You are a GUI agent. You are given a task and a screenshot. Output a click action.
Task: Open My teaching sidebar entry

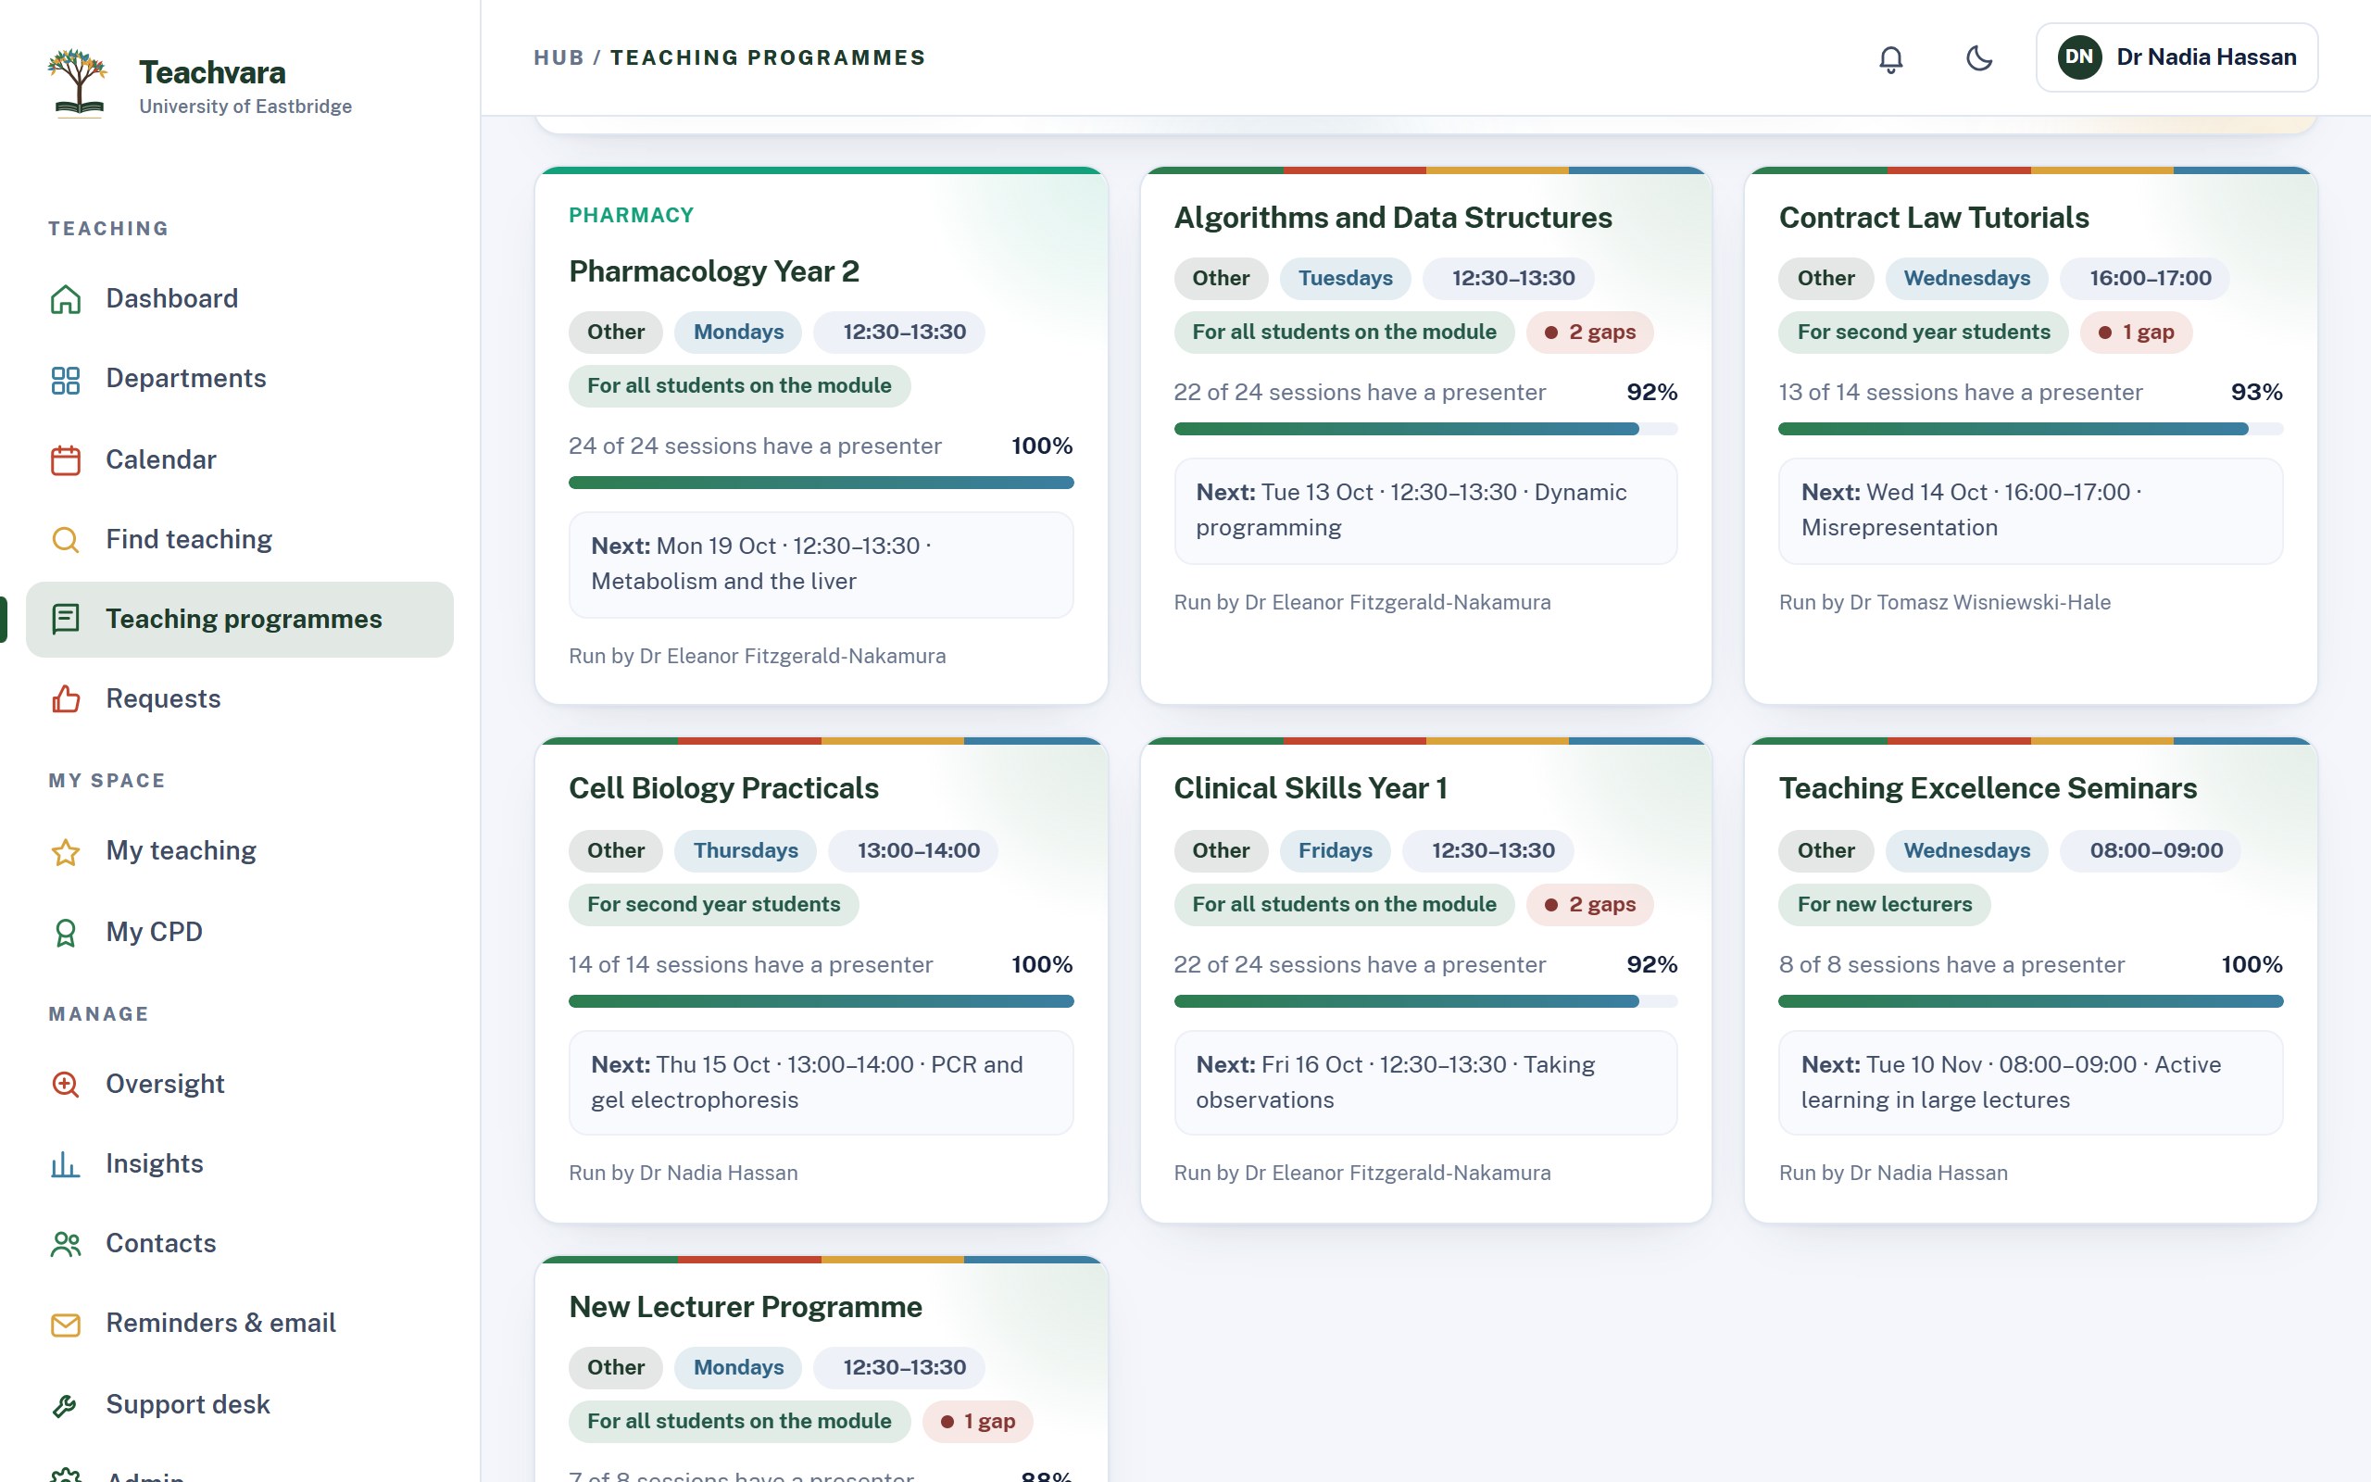(x=240, y=852)
